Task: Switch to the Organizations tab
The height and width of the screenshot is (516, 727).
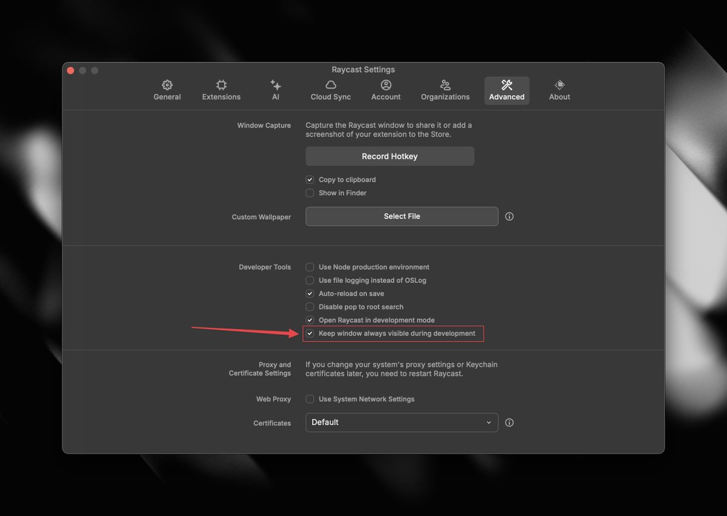Action: coord(445,90)
